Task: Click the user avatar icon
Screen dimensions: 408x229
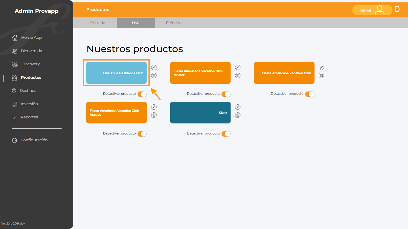Action: (x=380, y=10)
